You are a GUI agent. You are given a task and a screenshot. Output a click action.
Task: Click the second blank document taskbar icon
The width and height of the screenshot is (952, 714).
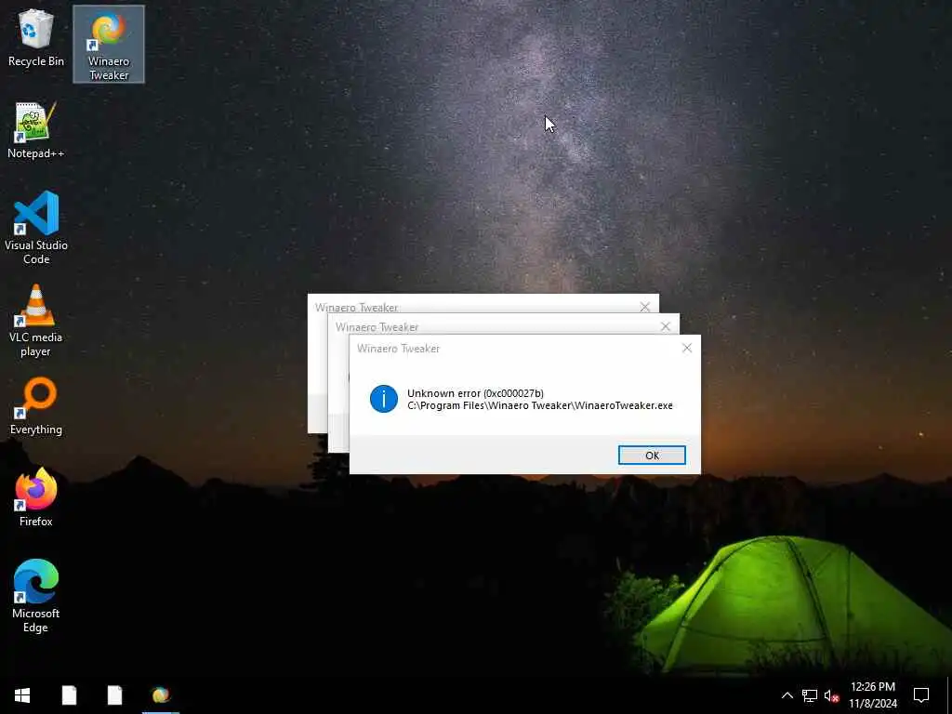(114, 695)
